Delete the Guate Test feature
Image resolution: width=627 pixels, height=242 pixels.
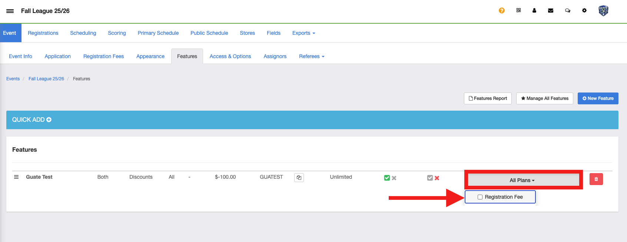(596, 179)
